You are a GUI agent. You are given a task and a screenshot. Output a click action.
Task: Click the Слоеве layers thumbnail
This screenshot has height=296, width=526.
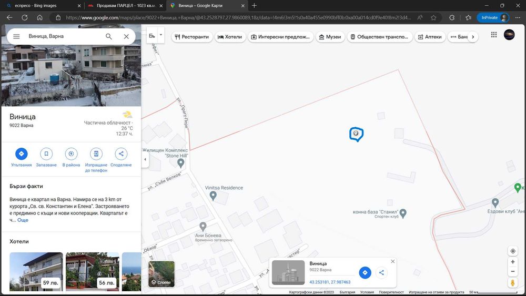click(x=161, y=274)
